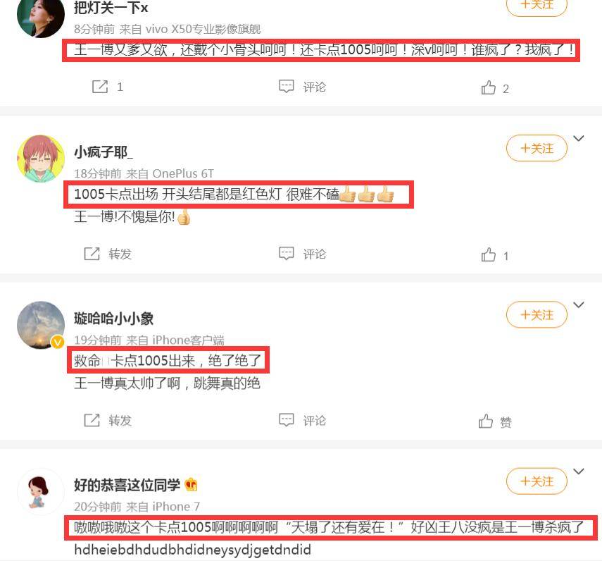Click repost icon on 把灯关一下x post
Viewport: 602px width, 561px height.
coord(100,87)
